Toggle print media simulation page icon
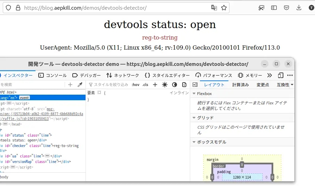 [184, 85]
